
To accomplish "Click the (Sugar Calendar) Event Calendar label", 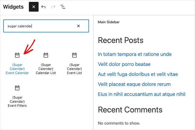I will pos(17,69).
